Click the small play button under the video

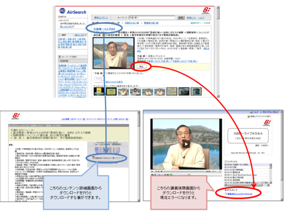[x=152, y=171]
